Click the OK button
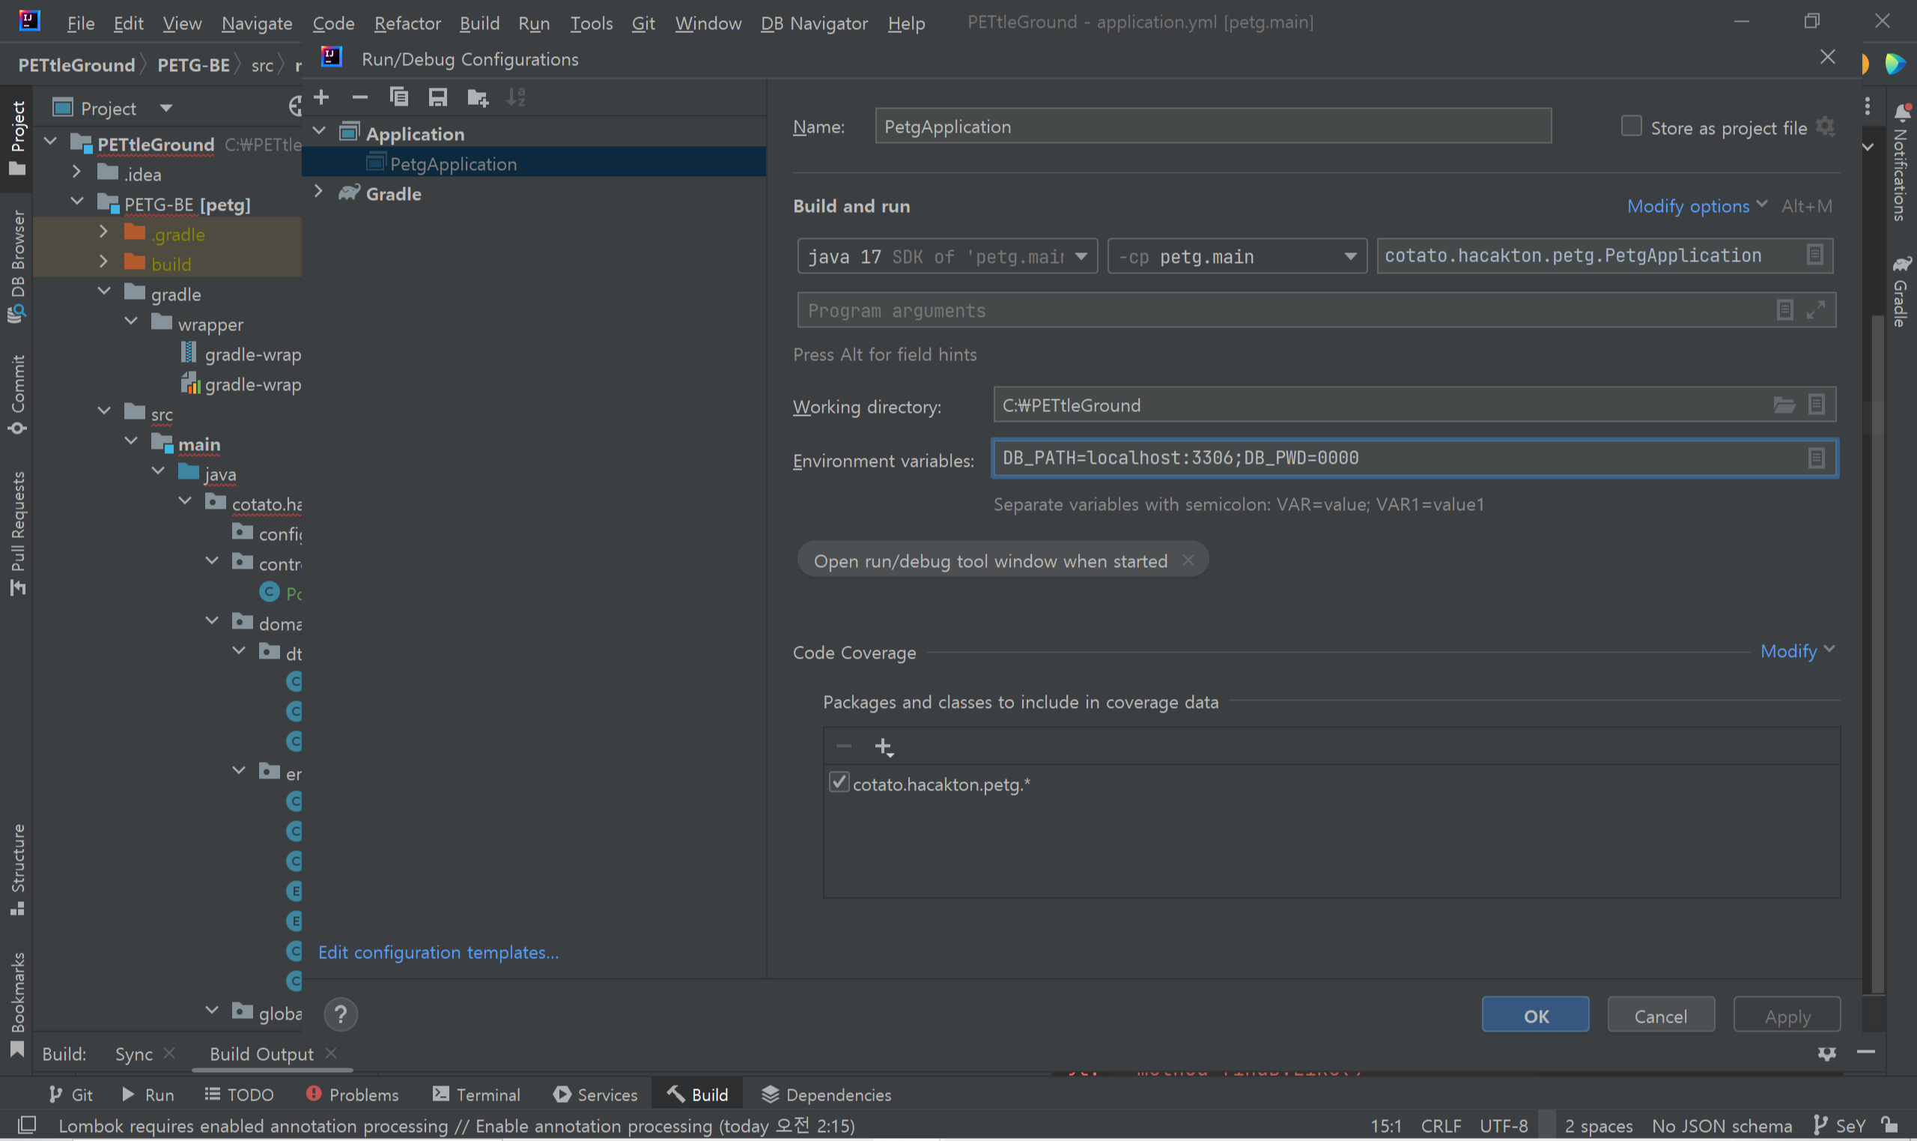Image resolution: width=1917 pixels, height=1141 pixels. pyautogui.click(x=1534, y=1016)
